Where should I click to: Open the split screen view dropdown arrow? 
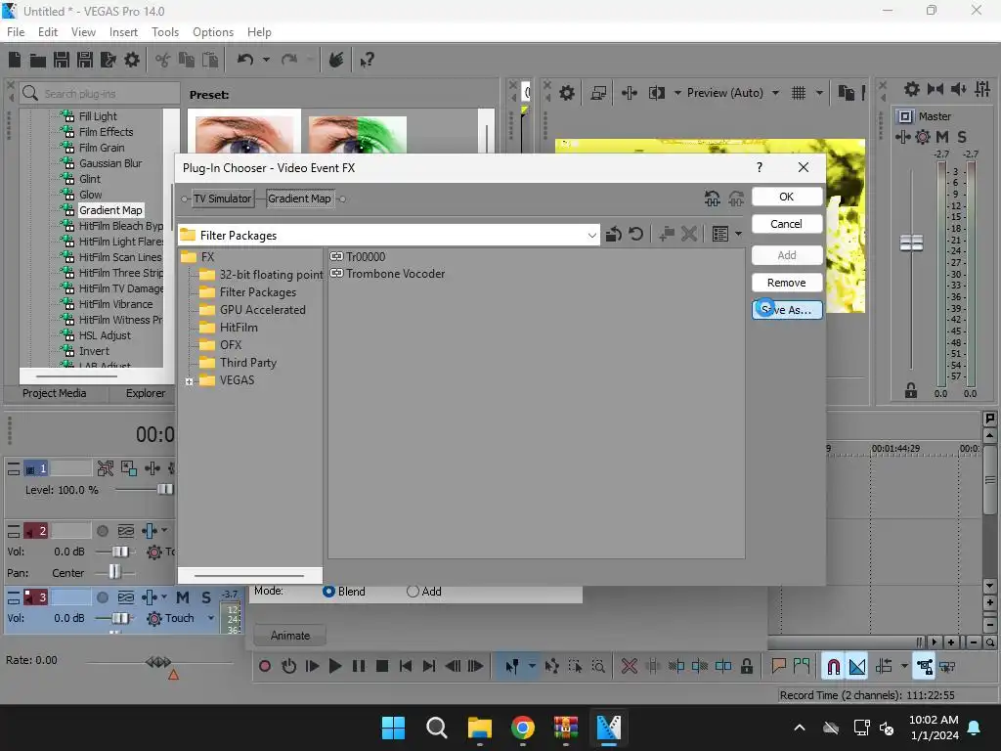point(677,93)
